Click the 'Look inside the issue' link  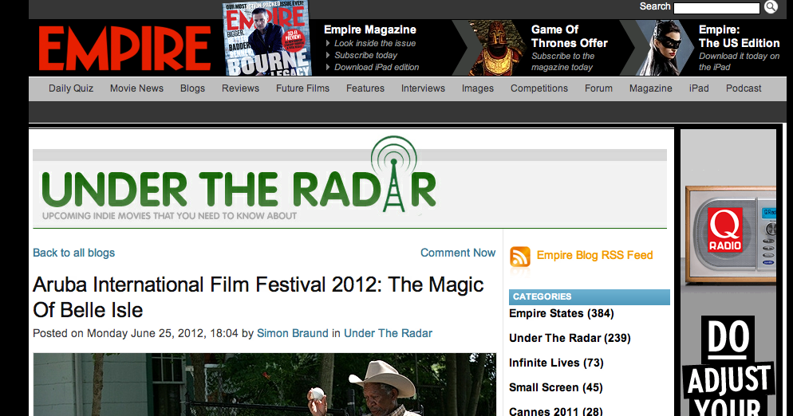click(x=375, y=44)
